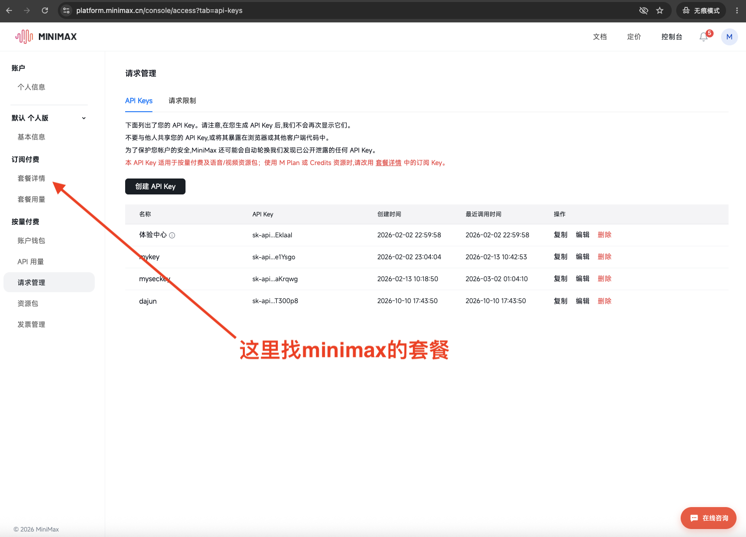Click the incognito mode indicator 无痕模式

tap(701, 10)
